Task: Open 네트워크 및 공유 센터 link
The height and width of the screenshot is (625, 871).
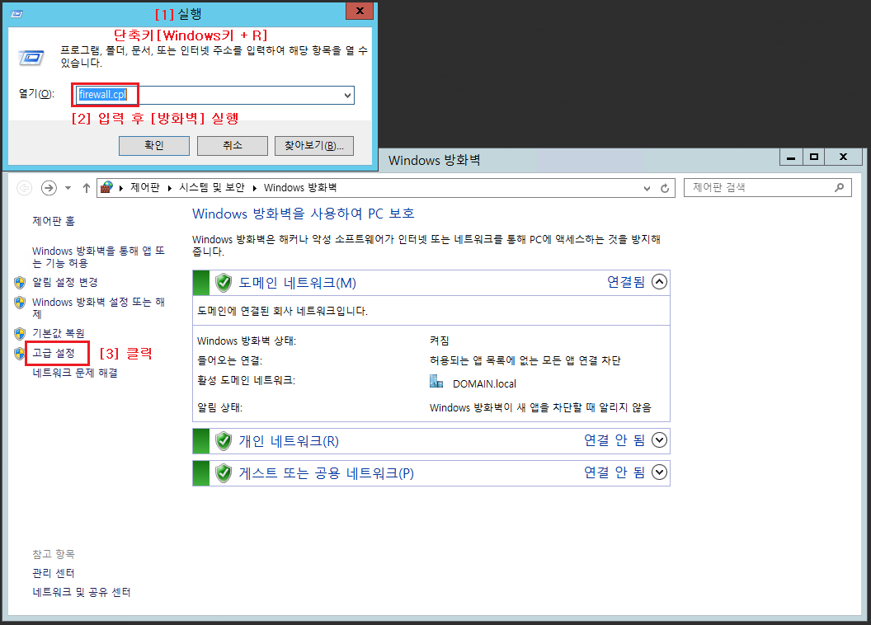Action: 81,592
